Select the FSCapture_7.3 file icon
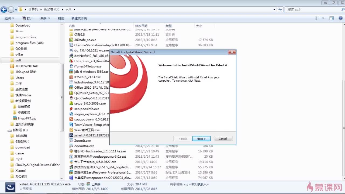This screenshot has width=345, height=194. [71, 61]
